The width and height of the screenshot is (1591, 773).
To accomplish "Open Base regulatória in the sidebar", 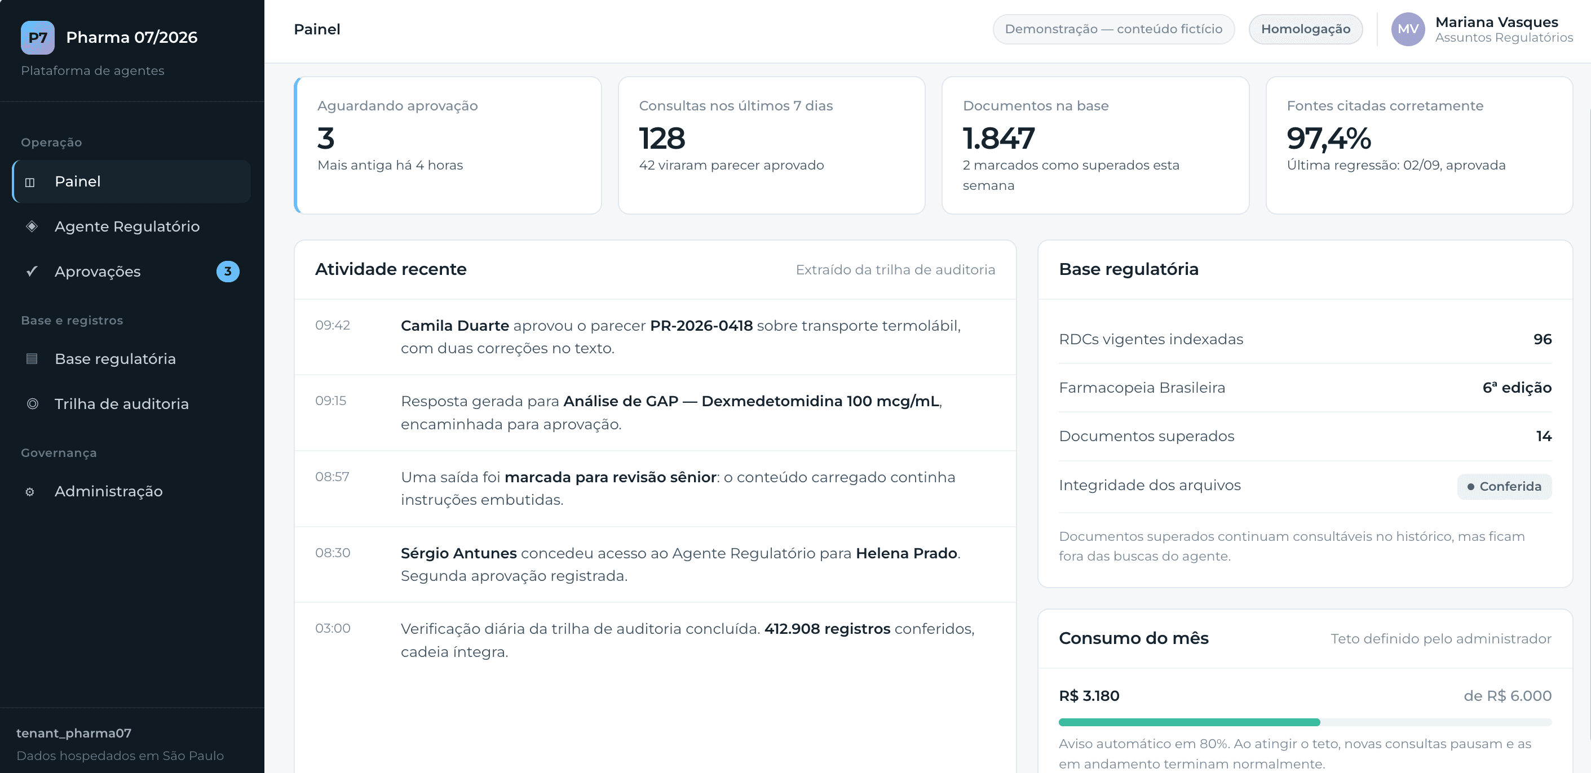I will point(131,359).
